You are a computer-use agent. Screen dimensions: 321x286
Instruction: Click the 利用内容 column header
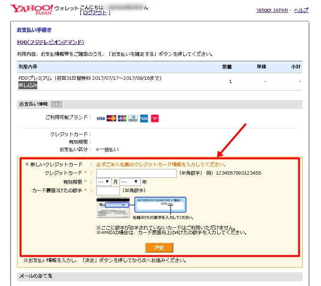28,67
